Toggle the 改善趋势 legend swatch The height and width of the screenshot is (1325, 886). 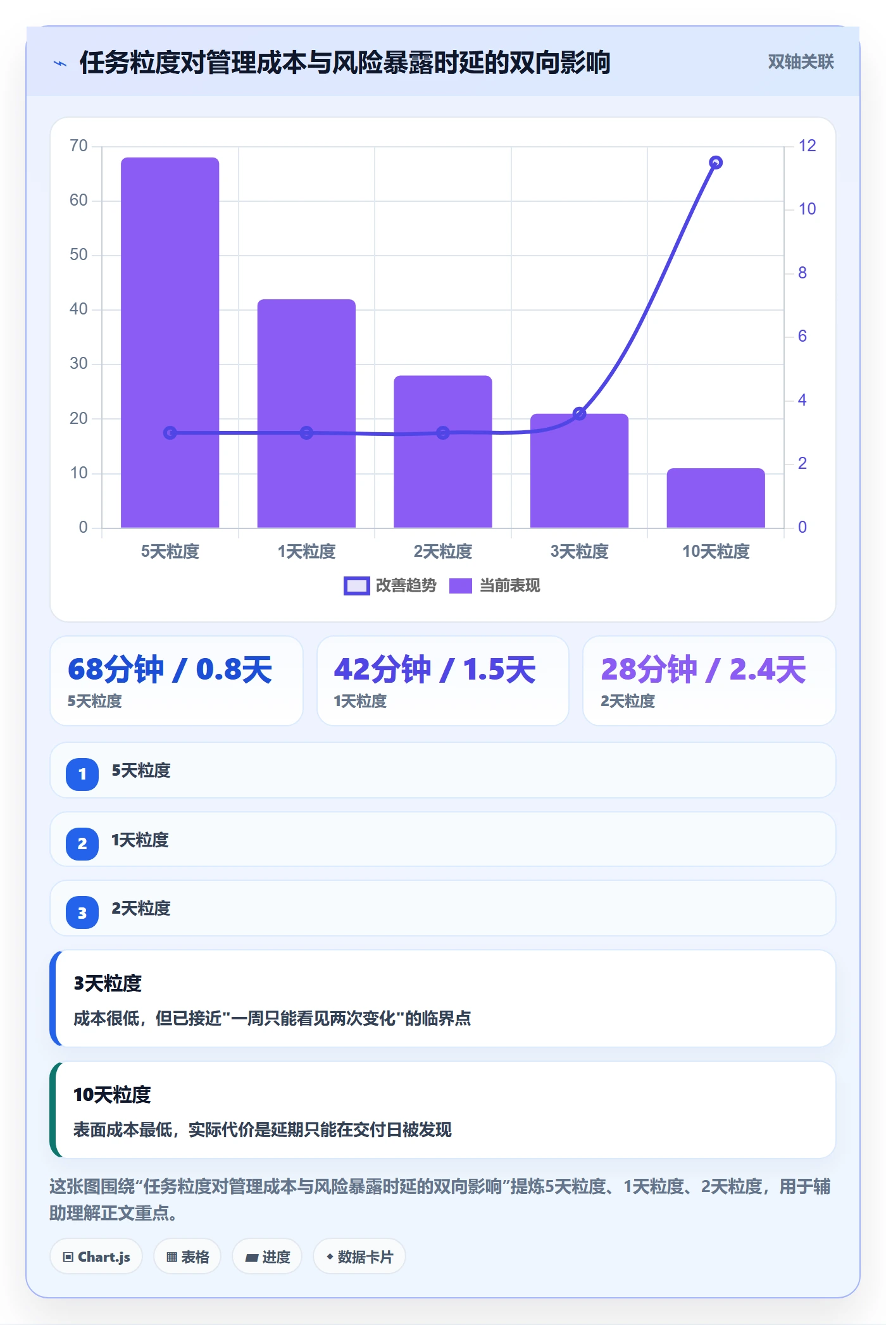coord(356,586)
